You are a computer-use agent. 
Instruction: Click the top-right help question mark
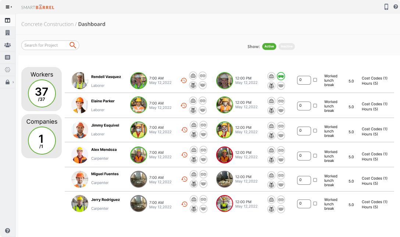[x=396, y=7]
